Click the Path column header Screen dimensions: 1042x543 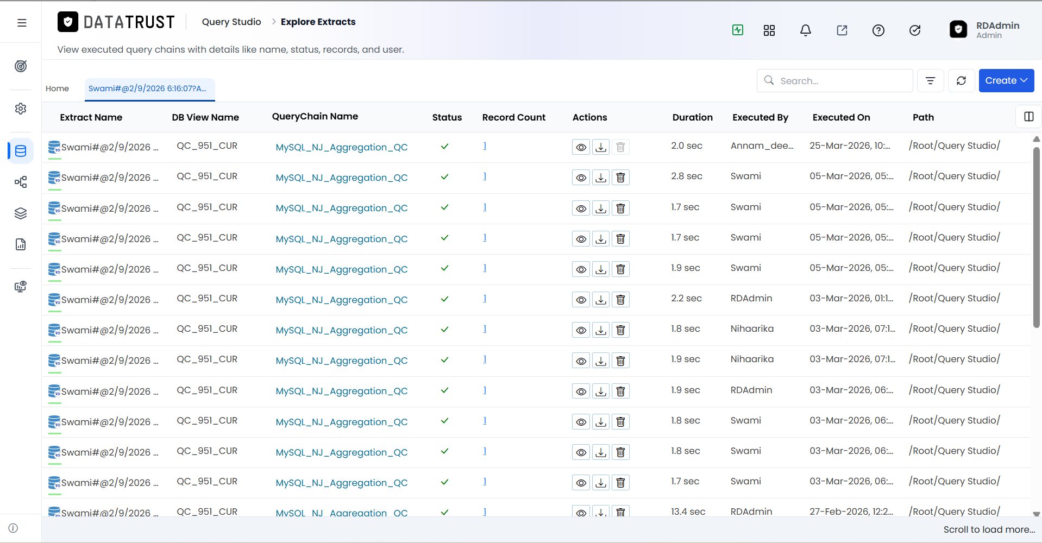pyautogui.click(x=923, y=117)
